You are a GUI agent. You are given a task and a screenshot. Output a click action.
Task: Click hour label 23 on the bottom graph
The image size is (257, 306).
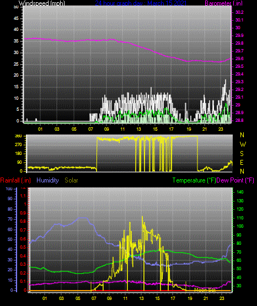(x=222, y=298)
